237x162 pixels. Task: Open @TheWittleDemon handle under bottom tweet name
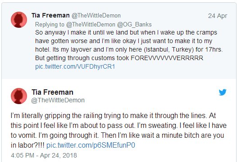tap(58, 100)
